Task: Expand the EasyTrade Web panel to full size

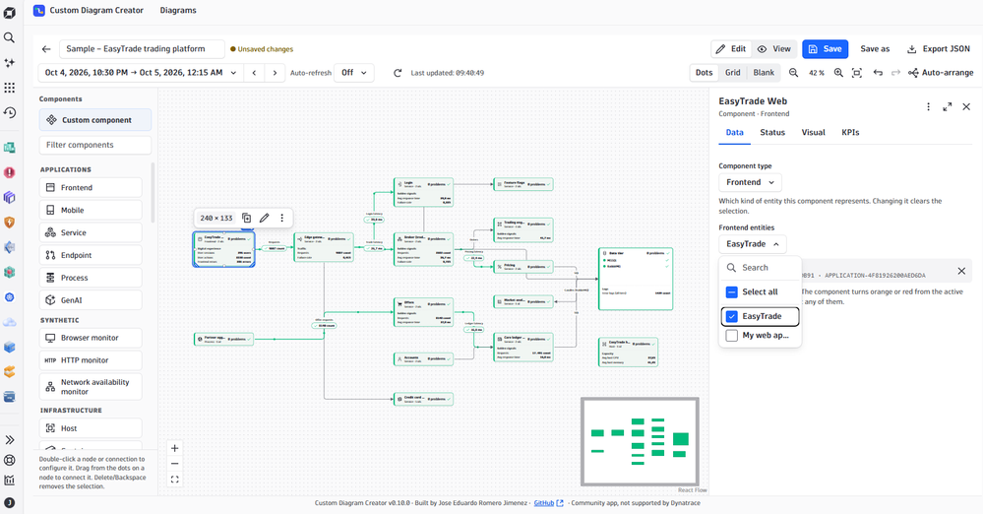Action: pos(948,106)
